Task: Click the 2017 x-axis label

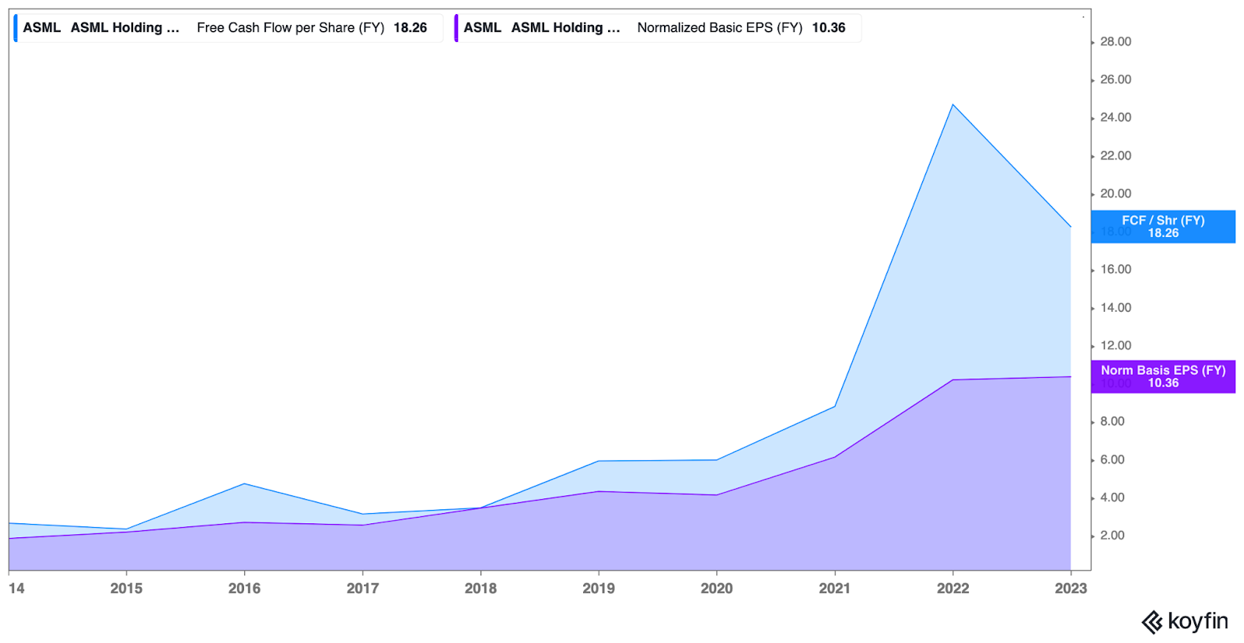Action: 362,589
